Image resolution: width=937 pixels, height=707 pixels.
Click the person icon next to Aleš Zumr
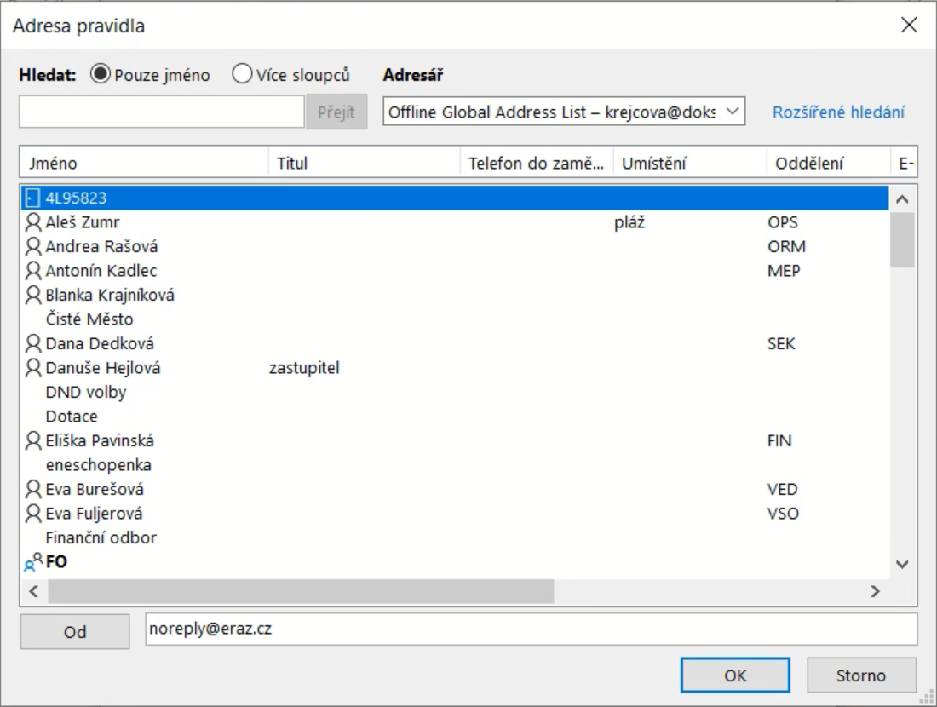33,222
